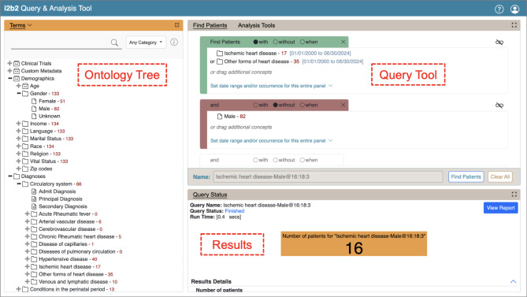This screenshot has height=297, width=527.
Task: Click folder icon of Ischemic heart disease in query
Action: [220, 53]
